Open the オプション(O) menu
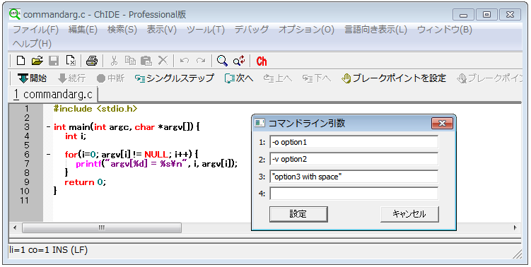 coord(306,30)
